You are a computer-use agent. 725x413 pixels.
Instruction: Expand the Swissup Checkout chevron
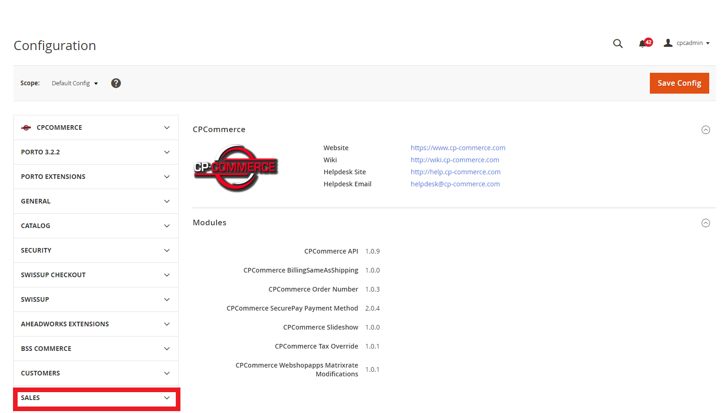tap(167, 275)
